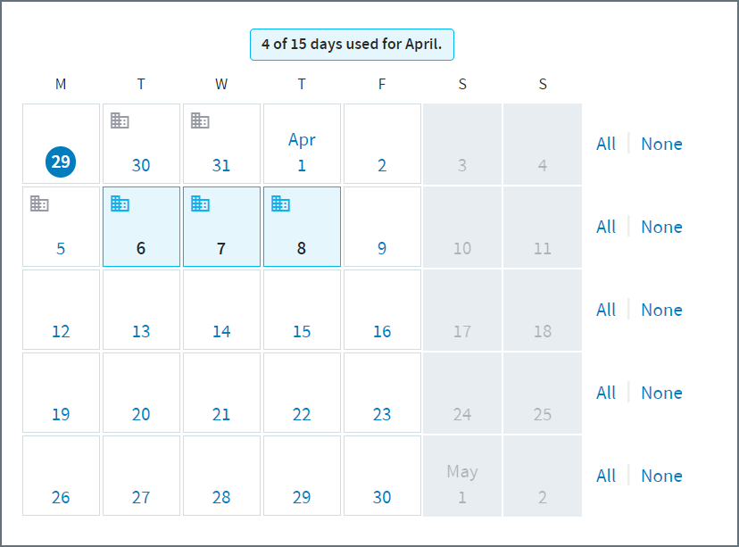Click the office building icon on March 30
Screen dimensions: 739x547
pyautogui.click(x=120, y=120)
